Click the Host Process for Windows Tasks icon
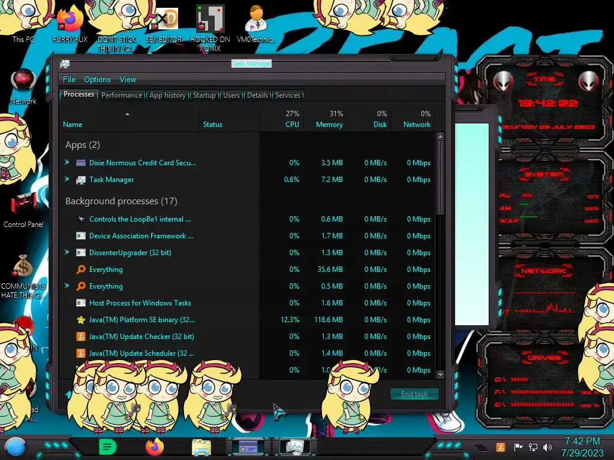Screen dimensions: 614x460 point(81,302)
